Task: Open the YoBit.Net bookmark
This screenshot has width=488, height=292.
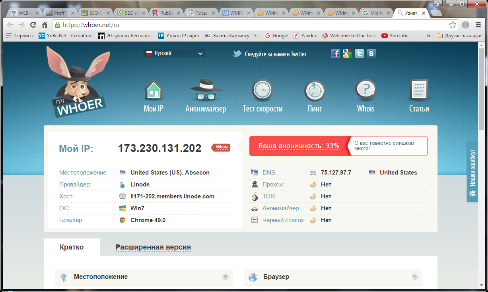Action: (66, 35)
